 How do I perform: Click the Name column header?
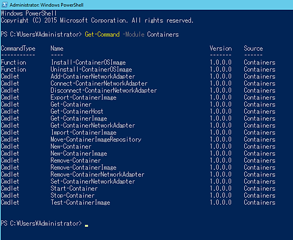tap(57, 49)
